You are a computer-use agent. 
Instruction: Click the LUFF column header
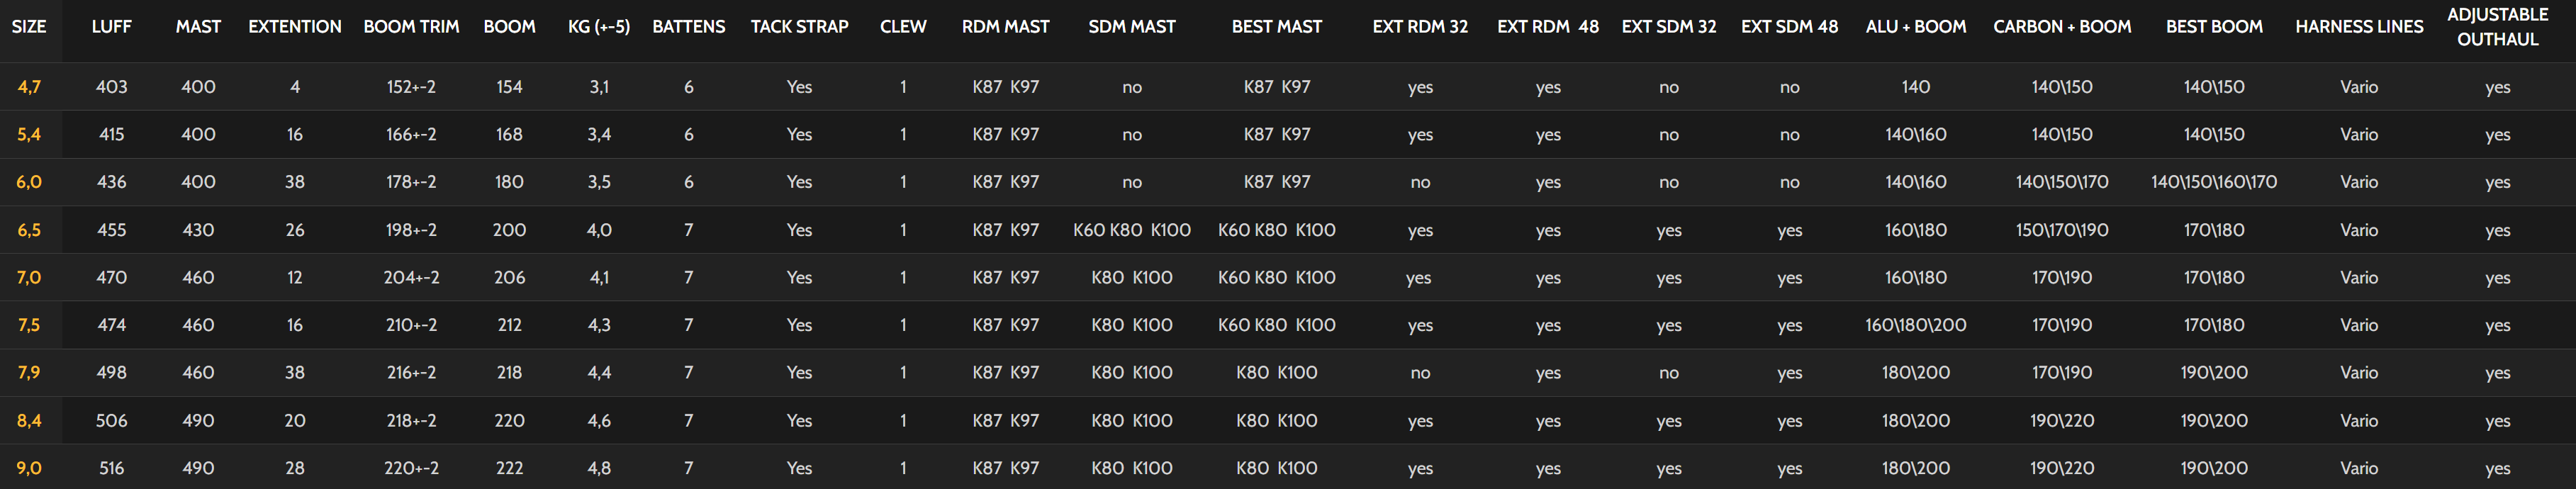click(x=111, y=27)
